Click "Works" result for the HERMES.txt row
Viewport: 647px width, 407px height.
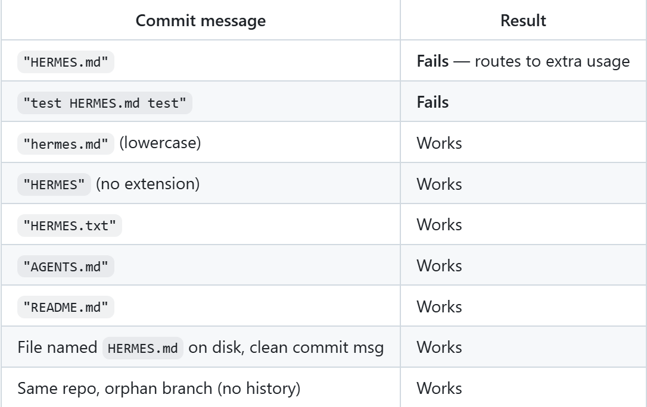point(439,225)
